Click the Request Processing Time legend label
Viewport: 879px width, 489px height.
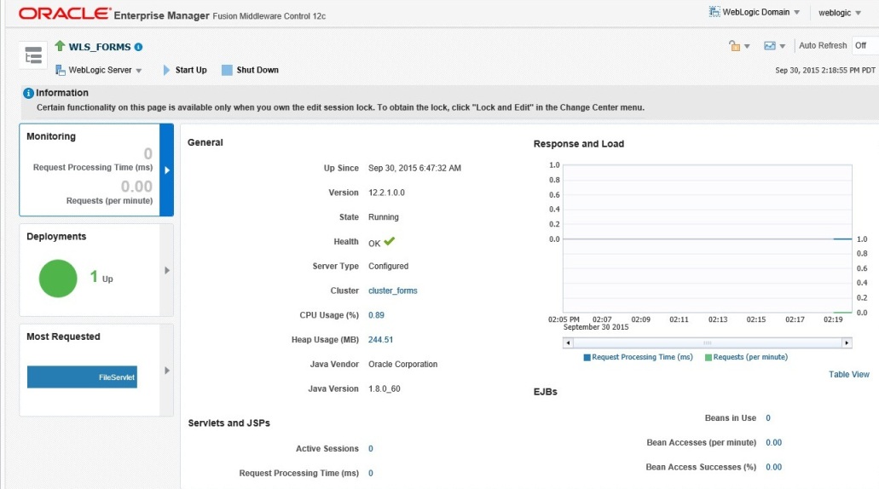(643, 357)
